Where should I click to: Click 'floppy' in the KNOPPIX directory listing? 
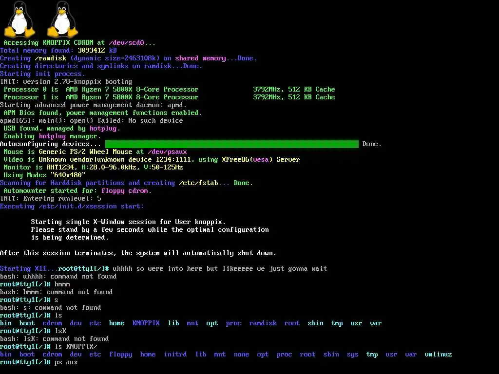(121, 355)
